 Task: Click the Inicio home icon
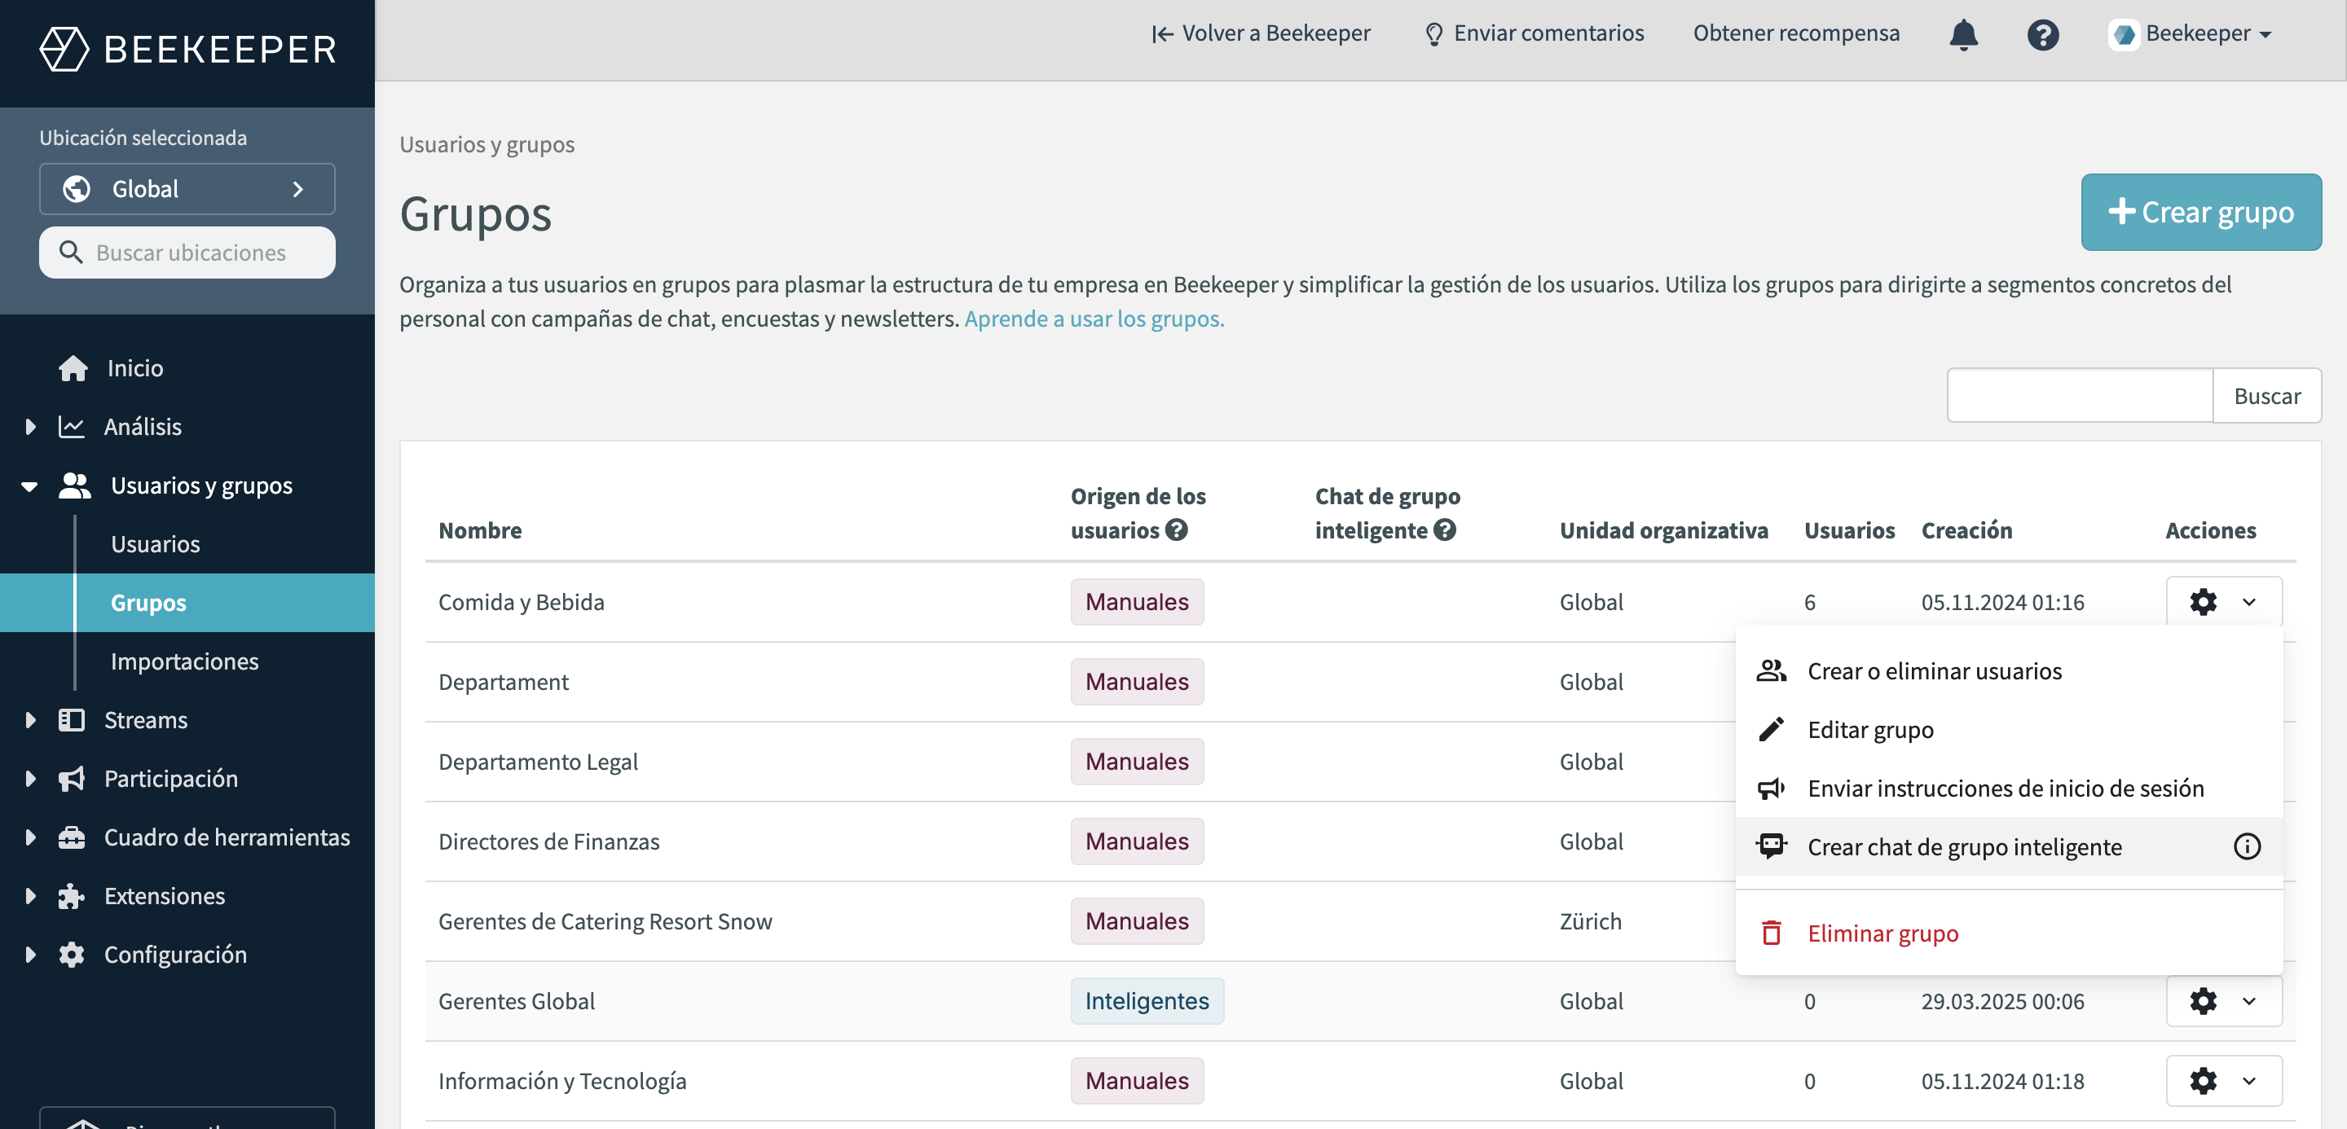73,368
